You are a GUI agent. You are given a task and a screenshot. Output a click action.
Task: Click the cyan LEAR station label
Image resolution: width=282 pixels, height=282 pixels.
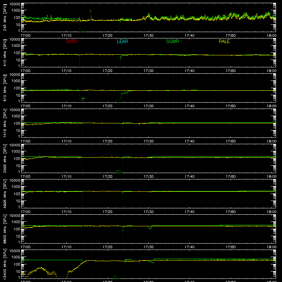122,41
